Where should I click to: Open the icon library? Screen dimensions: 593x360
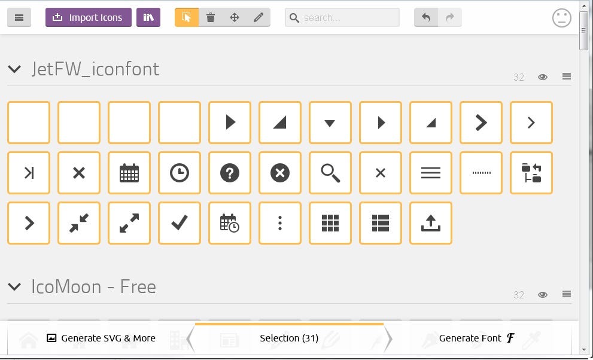click(148, 17)
